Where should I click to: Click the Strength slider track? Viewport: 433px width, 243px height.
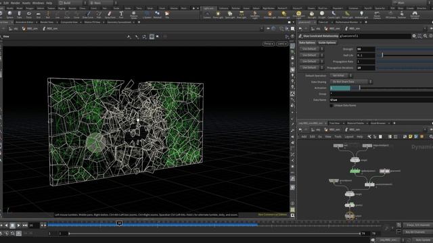[x=405, y=49]
